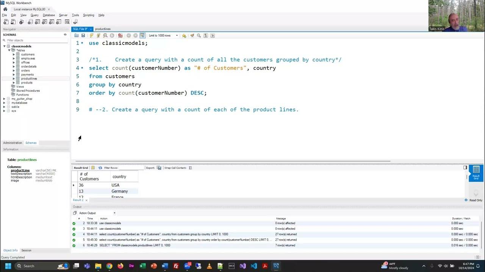
Task: Select the products table in tree
Action: [x=27, y=83]
